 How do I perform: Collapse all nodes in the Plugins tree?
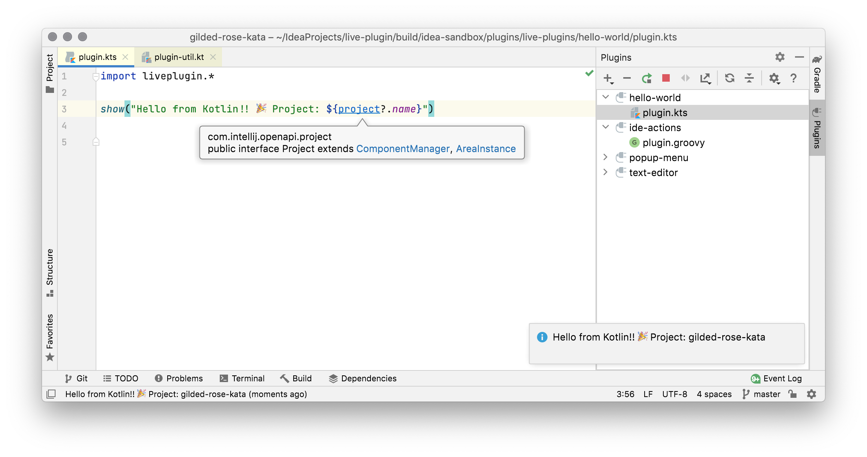[749, 78]
